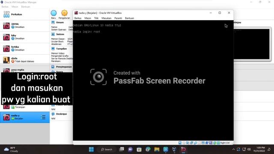Click the Baru (new VM) icon
Screen dimensions: 274x154
tap(54, 13)
